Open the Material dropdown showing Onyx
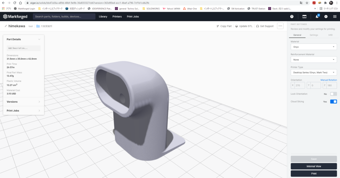 (x=314, y=47)
